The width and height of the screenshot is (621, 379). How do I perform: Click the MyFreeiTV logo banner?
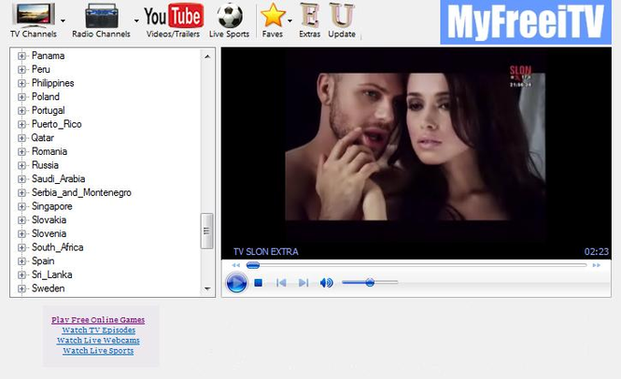[x=526, y=22]
